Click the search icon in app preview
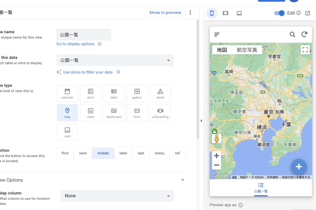316x210 pixels. 292,35
